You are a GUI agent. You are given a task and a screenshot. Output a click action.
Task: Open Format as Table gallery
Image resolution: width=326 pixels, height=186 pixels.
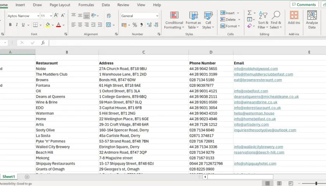click(193, 20)
